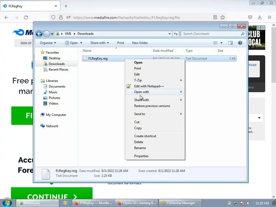Open the Music library

point(53,92)
